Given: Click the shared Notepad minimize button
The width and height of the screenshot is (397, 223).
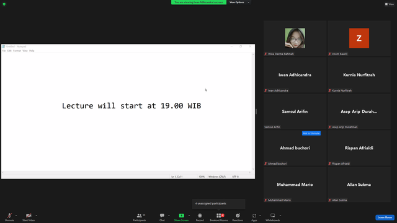Looking at the screenshot, I should point(231,46).
